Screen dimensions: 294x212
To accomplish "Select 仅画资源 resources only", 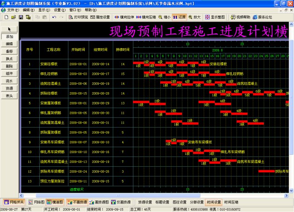I will (121, 202).
